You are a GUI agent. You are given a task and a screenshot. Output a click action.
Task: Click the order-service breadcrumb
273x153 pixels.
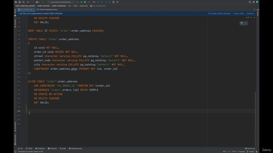pyautogui.click(x=44, y=6)
